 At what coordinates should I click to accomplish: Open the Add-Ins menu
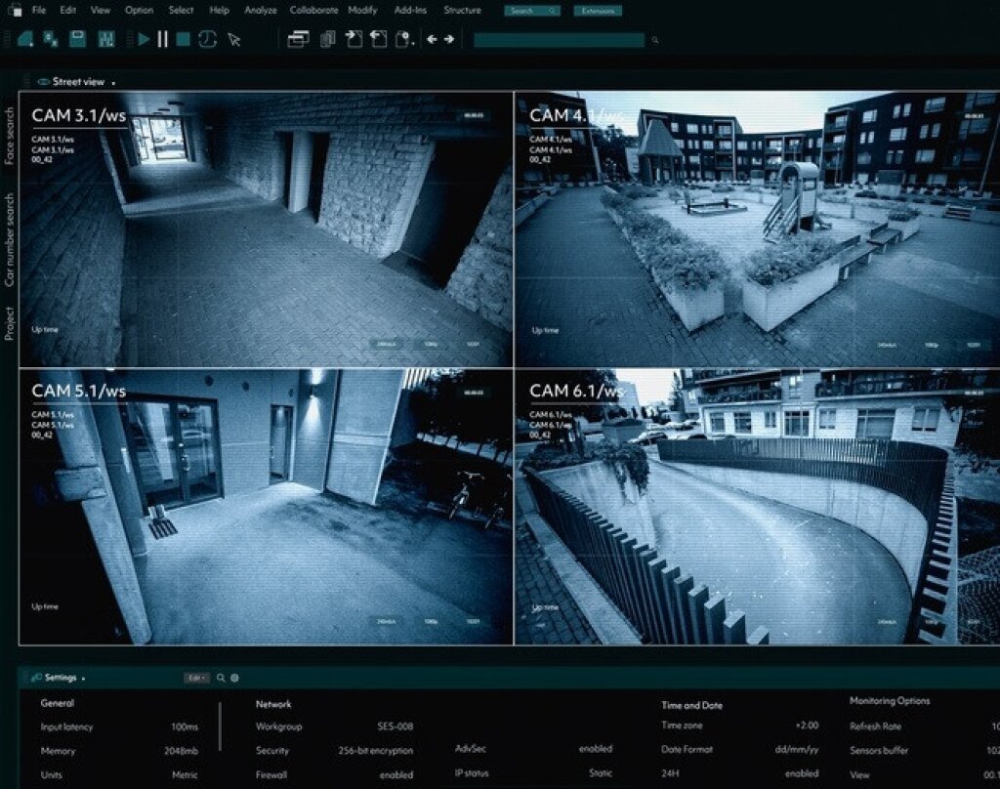pos(409,11)
